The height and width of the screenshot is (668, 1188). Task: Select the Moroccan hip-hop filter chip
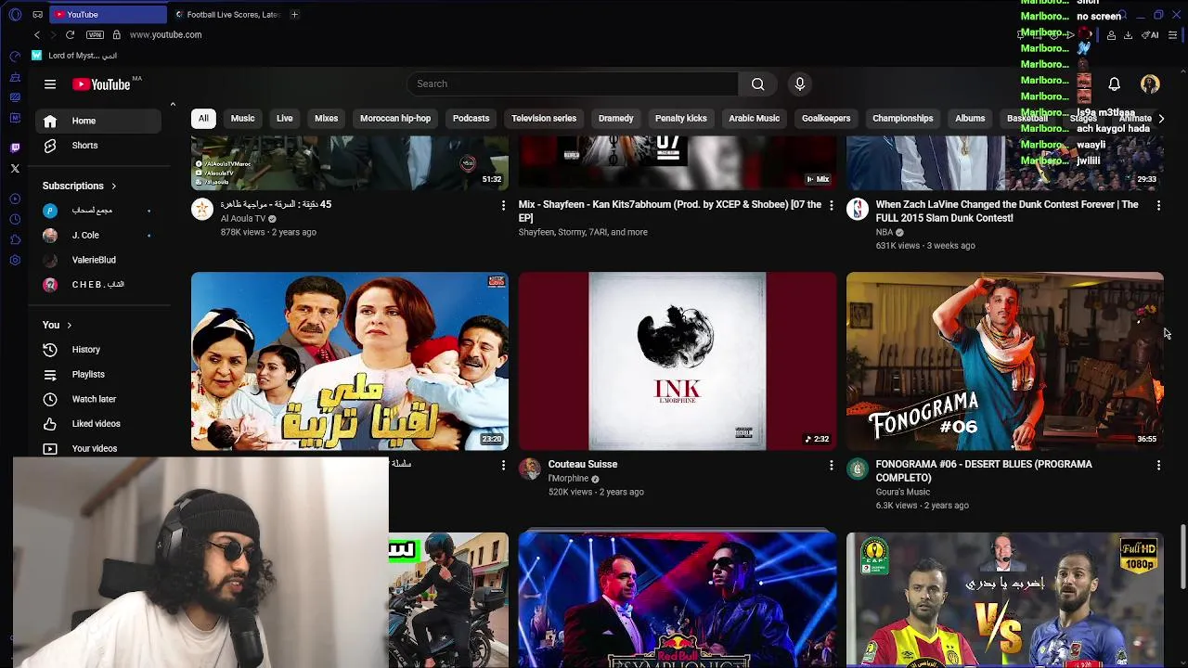[395, 119]
